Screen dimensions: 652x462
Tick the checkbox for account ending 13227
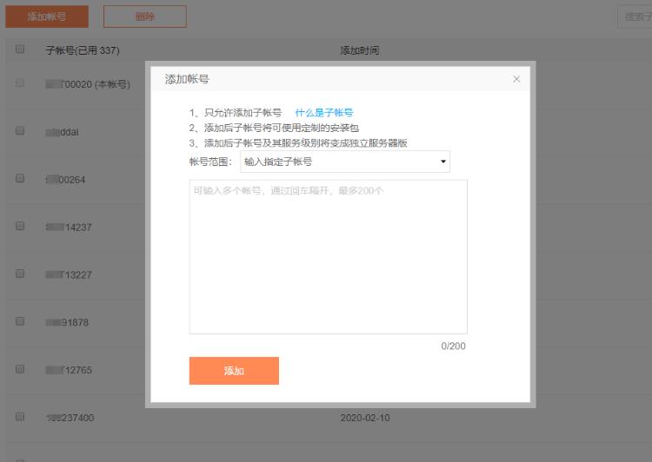19,274
